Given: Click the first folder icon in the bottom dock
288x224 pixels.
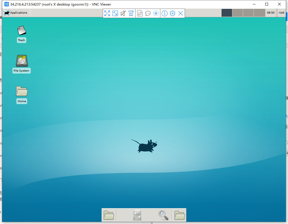Looking at the screenshot, I should [x=109, y=215].
